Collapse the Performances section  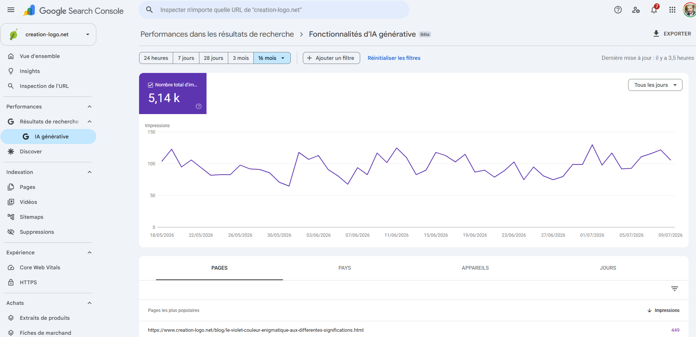click(x=90, y=107)
